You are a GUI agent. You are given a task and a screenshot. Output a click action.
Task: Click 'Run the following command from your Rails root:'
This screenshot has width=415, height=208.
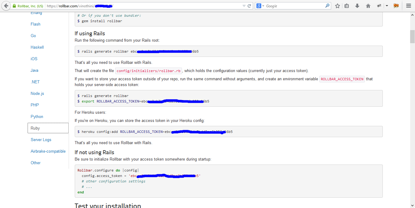point(117,40)
